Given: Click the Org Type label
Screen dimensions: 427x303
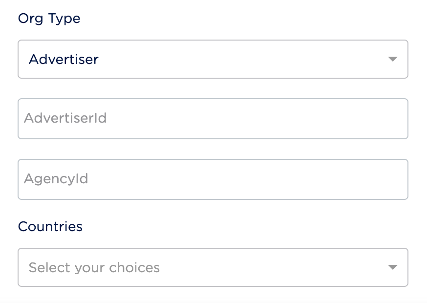Looking at the screenshot, I should click(x=49, y=19).
